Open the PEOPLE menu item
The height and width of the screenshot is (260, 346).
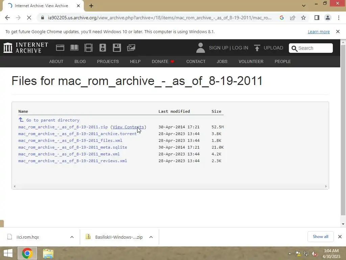tap(283, 62)
